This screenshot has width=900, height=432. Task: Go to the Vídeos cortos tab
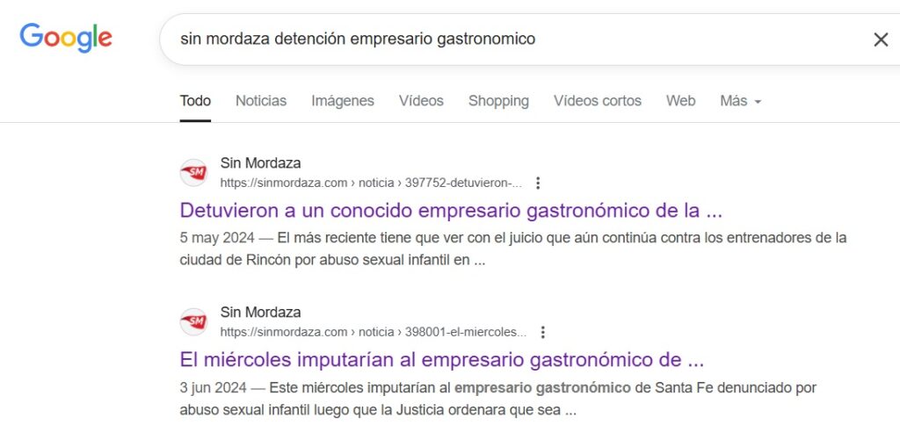[598, 101]
